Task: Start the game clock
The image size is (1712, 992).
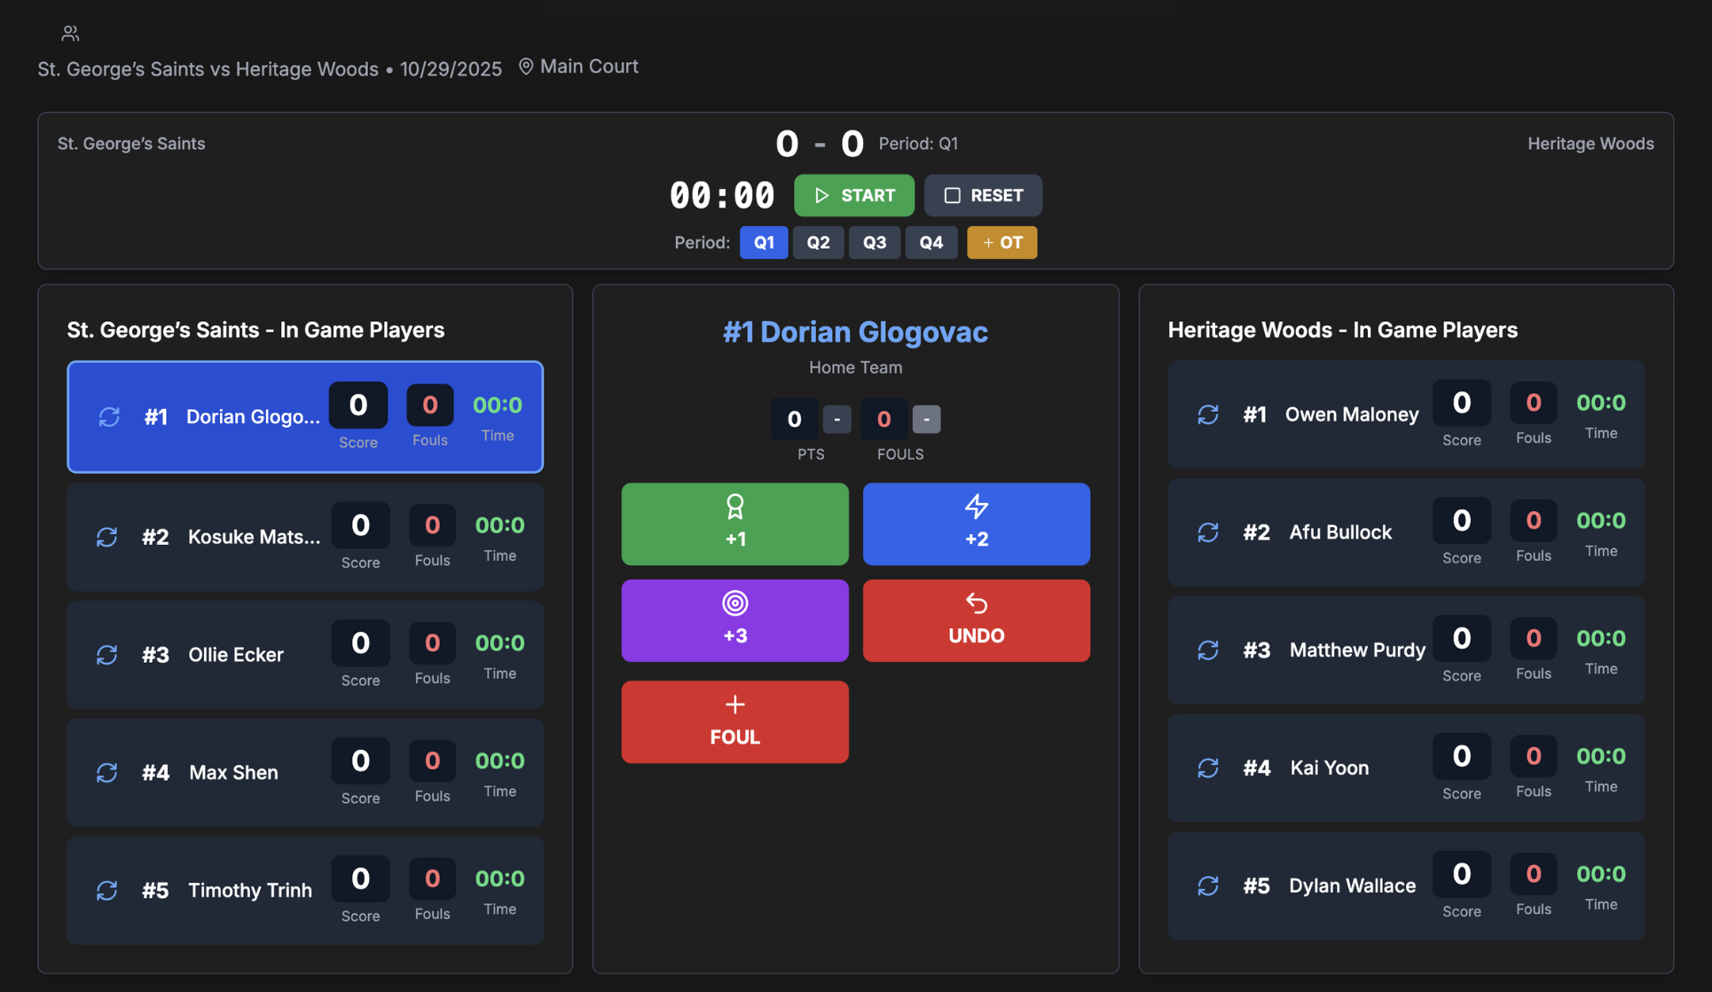Action: click(x=854, y=195)
